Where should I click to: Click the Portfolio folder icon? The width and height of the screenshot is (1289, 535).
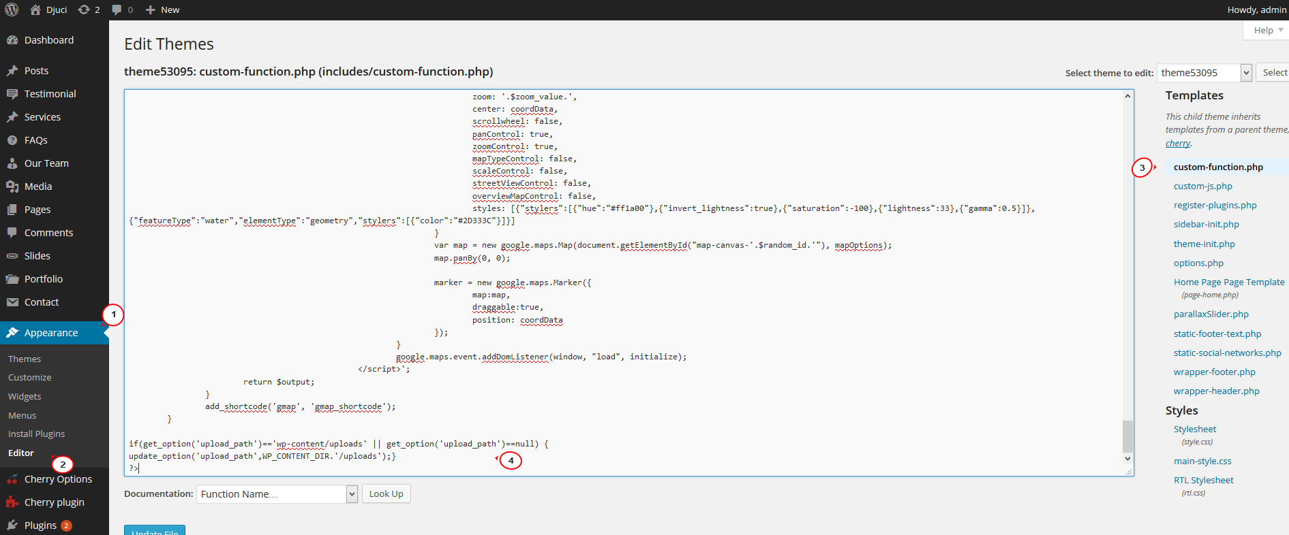point(12,279)
